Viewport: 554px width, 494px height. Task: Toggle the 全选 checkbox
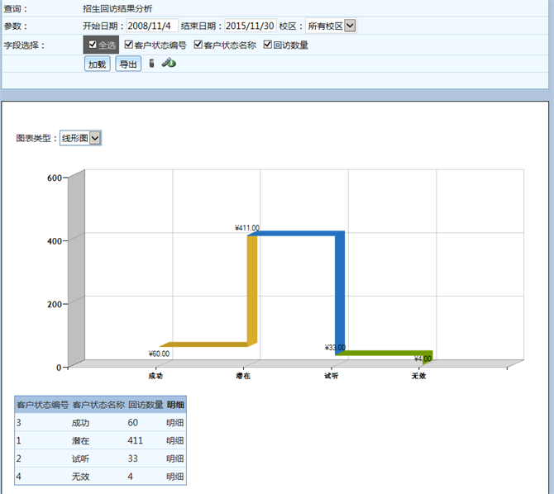click(x=93, y=45)
